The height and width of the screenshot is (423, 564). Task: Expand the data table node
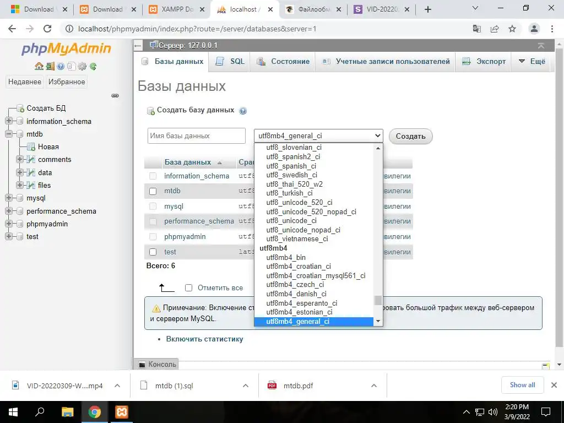tap(20, 172)
